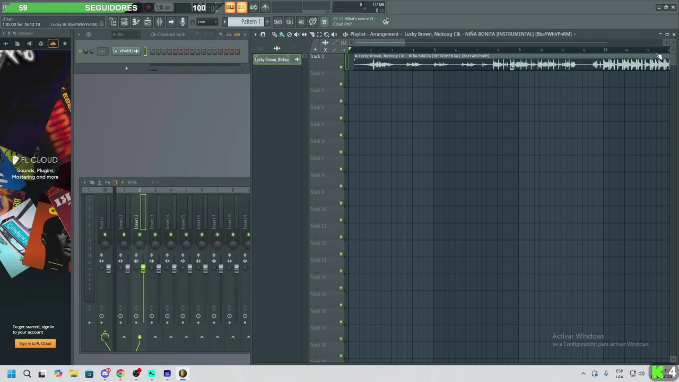
Task: Close the Channel rack panel
Action: [x=245, y=34]
